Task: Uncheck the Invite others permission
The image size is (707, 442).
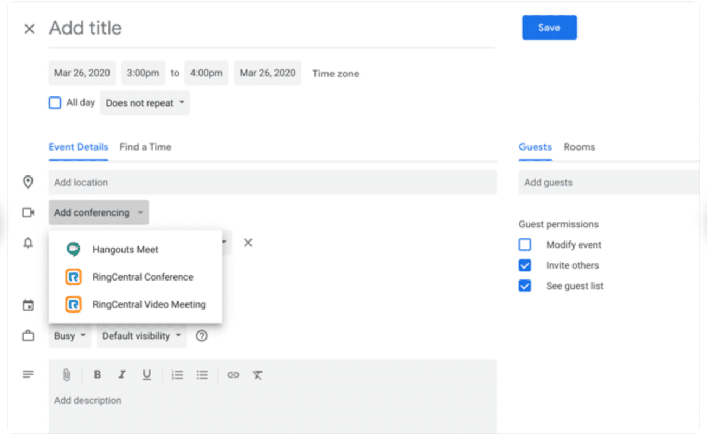Action: click(x=525, y=265)
